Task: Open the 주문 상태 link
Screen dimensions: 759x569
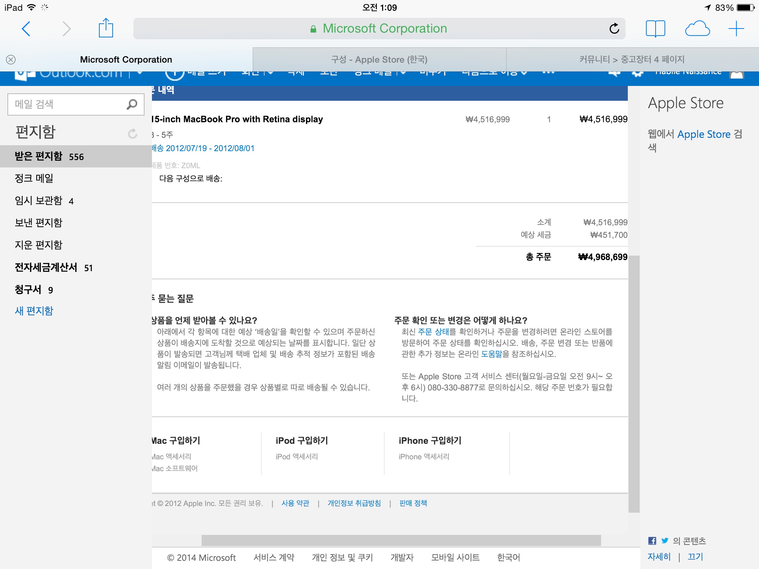Action: pos(433,332)
